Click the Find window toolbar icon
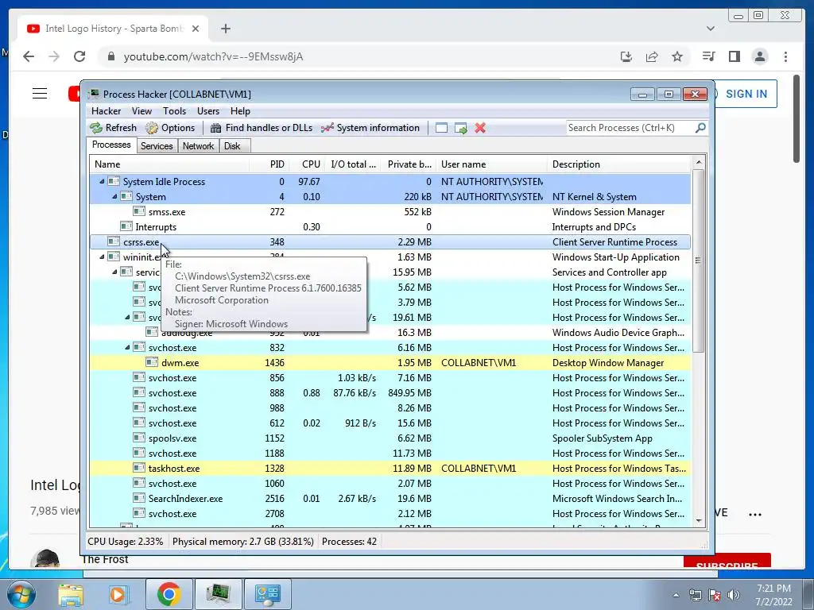Screen dimensions: 814x610 point(441,128)
